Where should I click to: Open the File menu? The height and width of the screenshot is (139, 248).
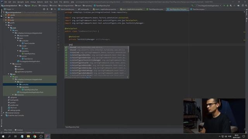pyautogui.click(x=6, y=2)
